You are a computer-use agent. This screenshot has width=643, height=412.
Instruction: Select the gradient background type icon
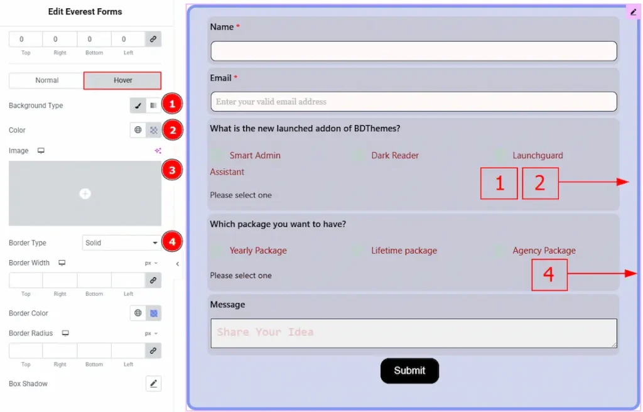(153, 106)
